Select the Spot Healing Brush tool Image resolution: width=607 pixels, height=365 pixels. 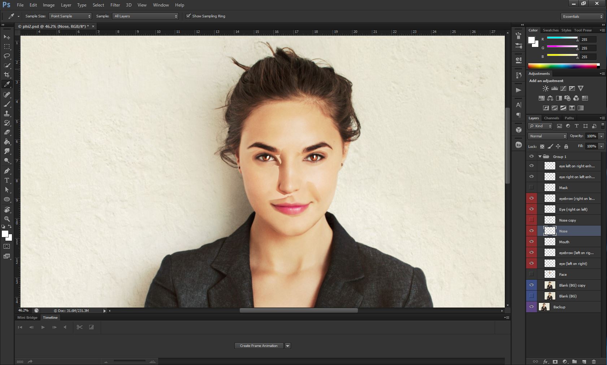click(x=7, y=95)
